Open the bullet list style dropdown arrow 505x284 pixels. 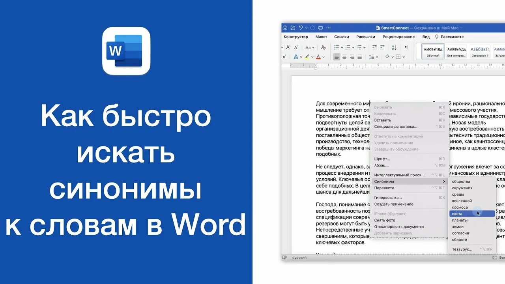click(342, 47)
